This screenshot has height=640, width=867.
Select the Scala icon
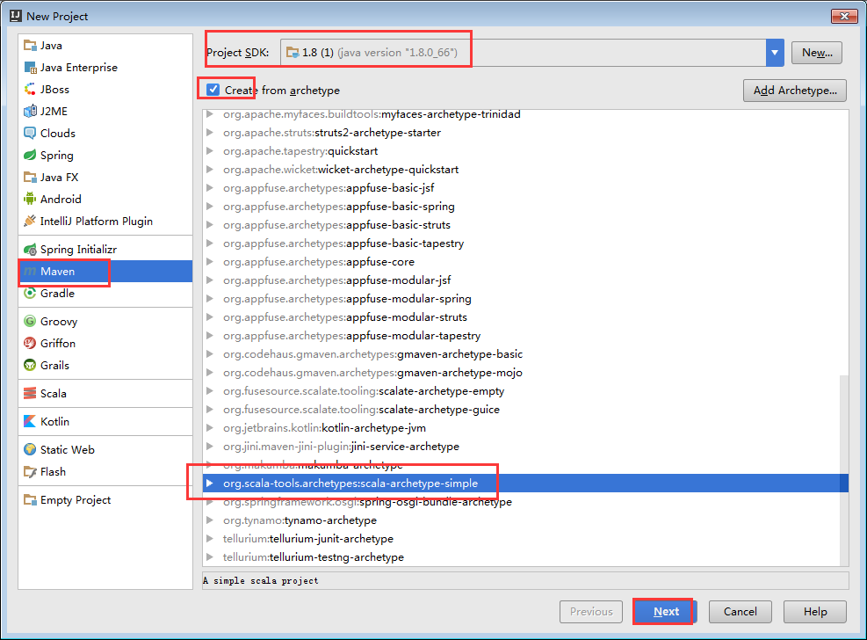tap(30, 393)
